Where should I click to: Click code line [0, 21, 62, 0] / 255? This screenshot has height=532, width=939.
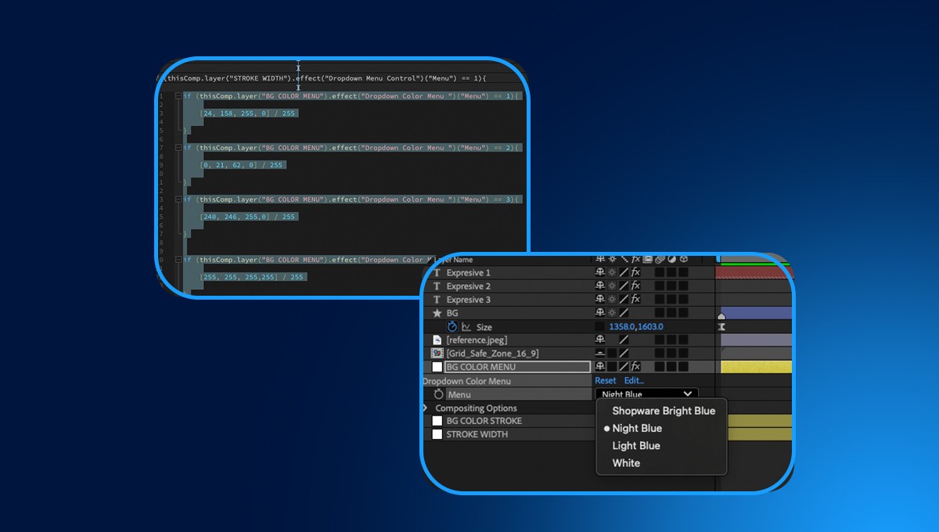pyautogui.click(x=242, y=165)
